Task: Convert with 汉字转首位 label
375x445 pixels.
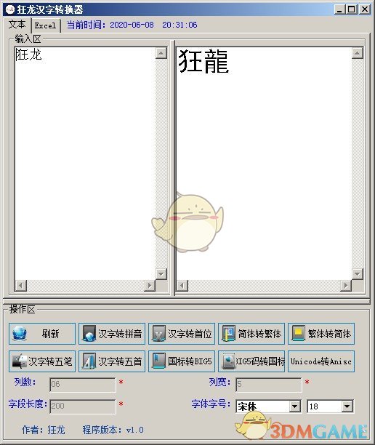Action: (x=190, y=334)
